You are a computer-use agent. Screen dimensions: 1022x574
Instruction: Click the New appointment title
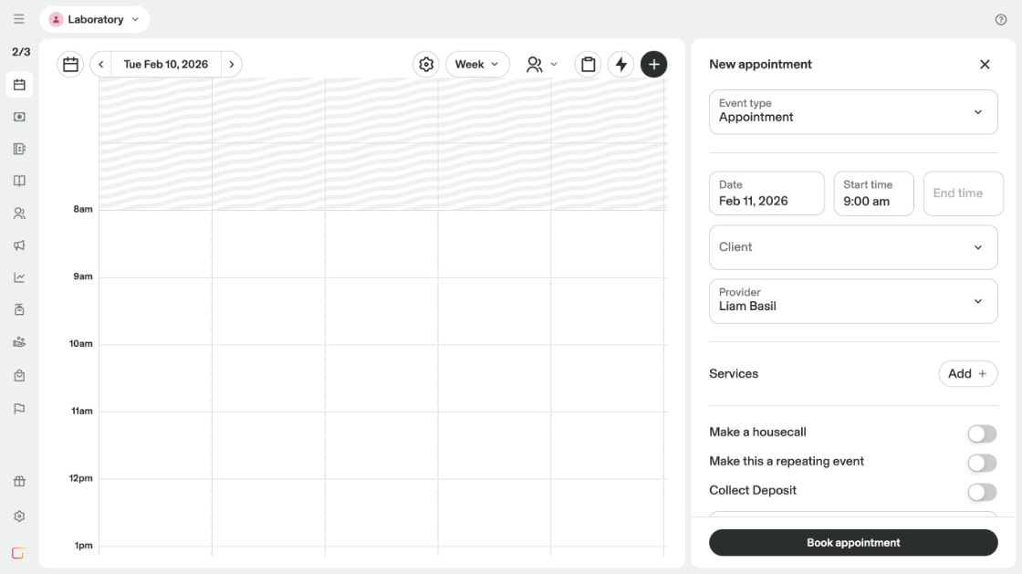click(x=760, y=64)
